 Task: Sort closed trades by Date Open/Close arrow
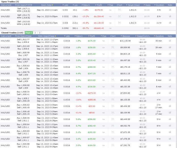56,36
